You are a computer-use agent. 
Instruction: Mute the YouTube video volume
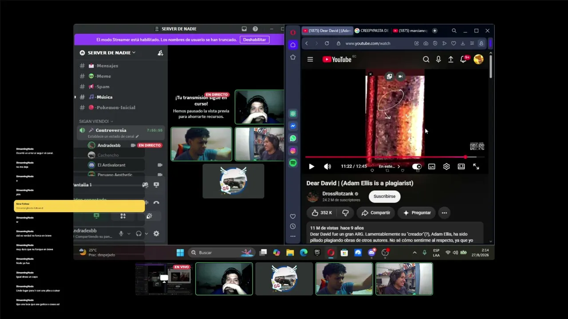click(327, 167)
